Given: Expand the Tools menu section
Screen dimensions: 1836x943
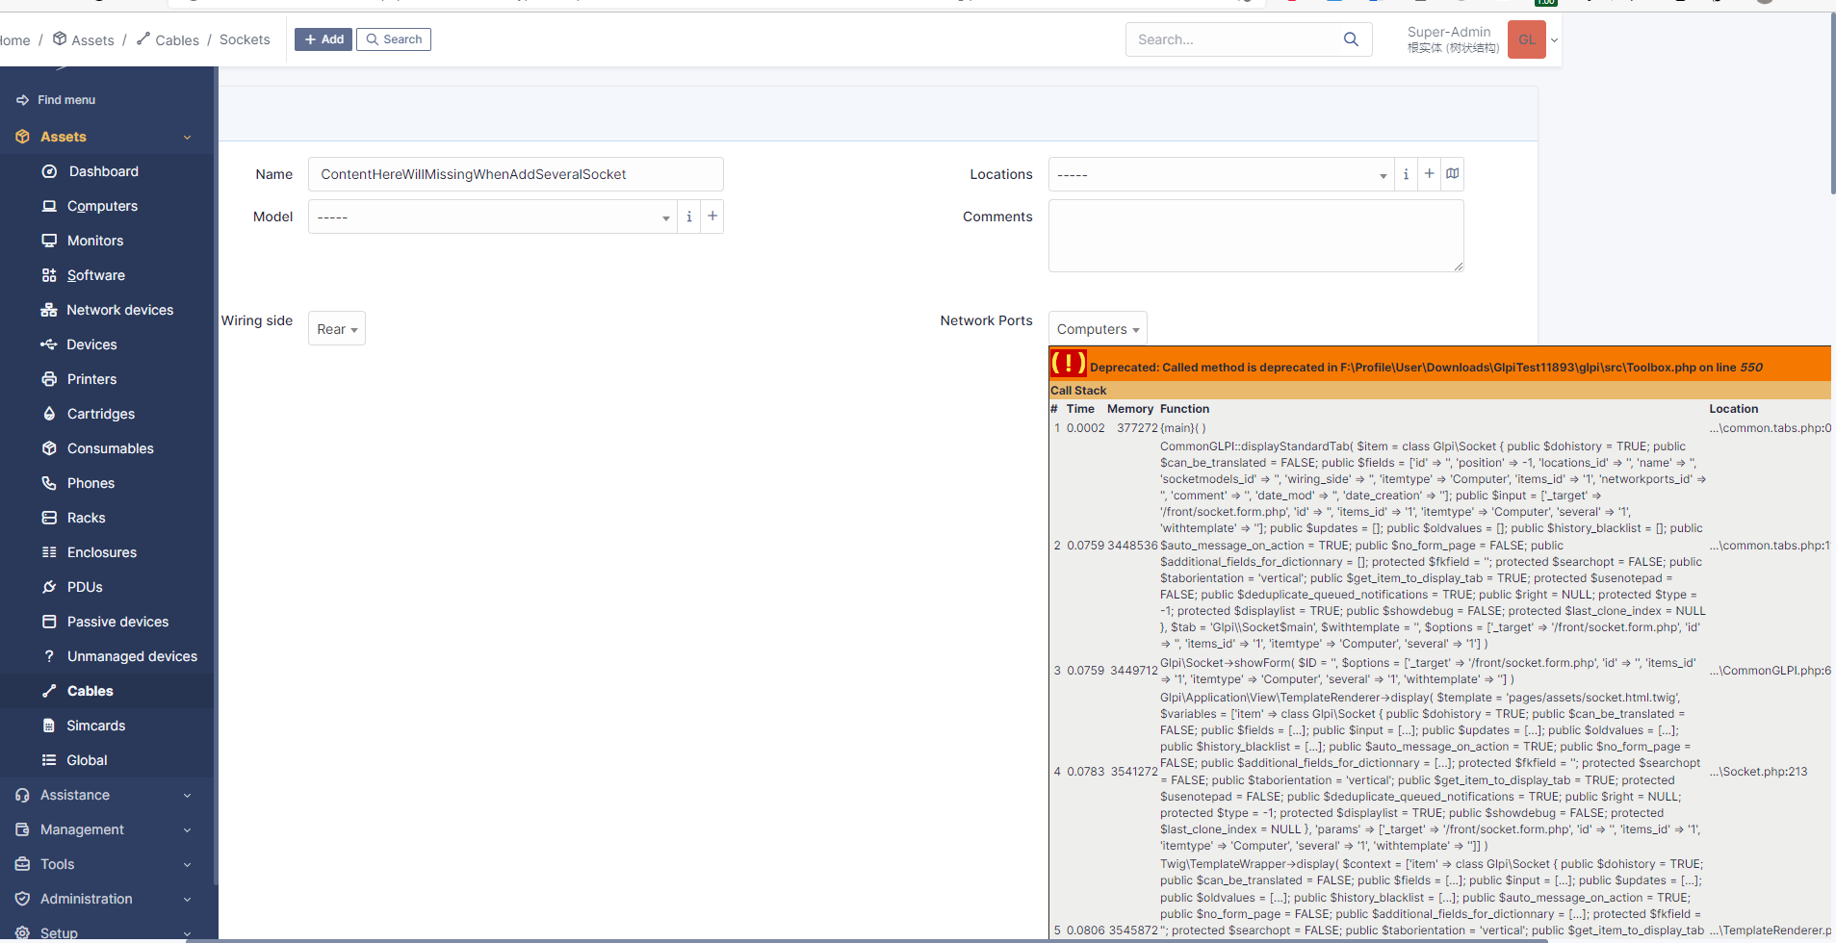Looking at the screenshot, I should pos(187,865).
